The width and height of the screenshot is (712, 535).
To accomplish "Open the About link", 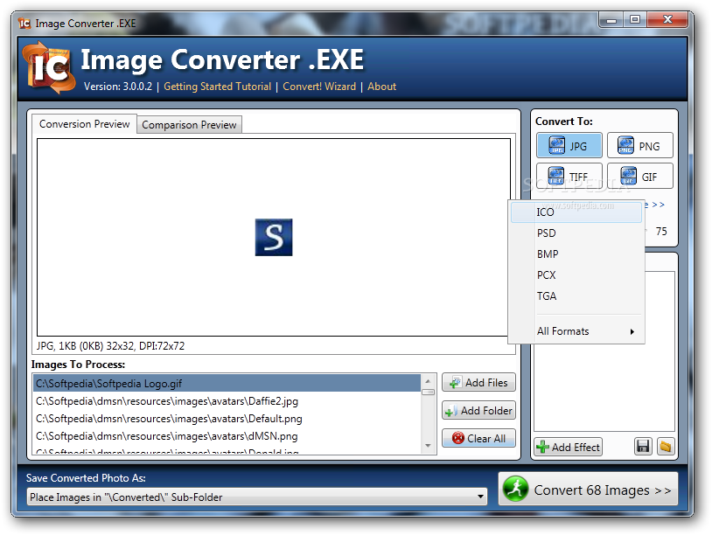I will point(381,87).
